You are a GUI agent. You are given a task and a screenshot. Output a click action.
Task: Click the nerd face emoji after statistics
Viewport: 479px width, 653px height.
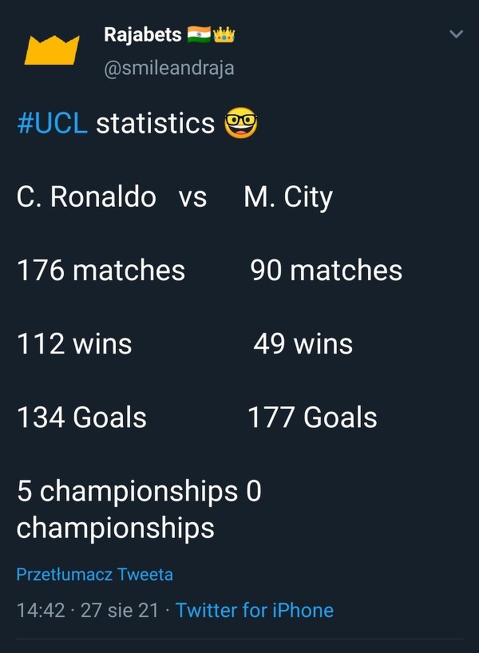tap(241, 124)
